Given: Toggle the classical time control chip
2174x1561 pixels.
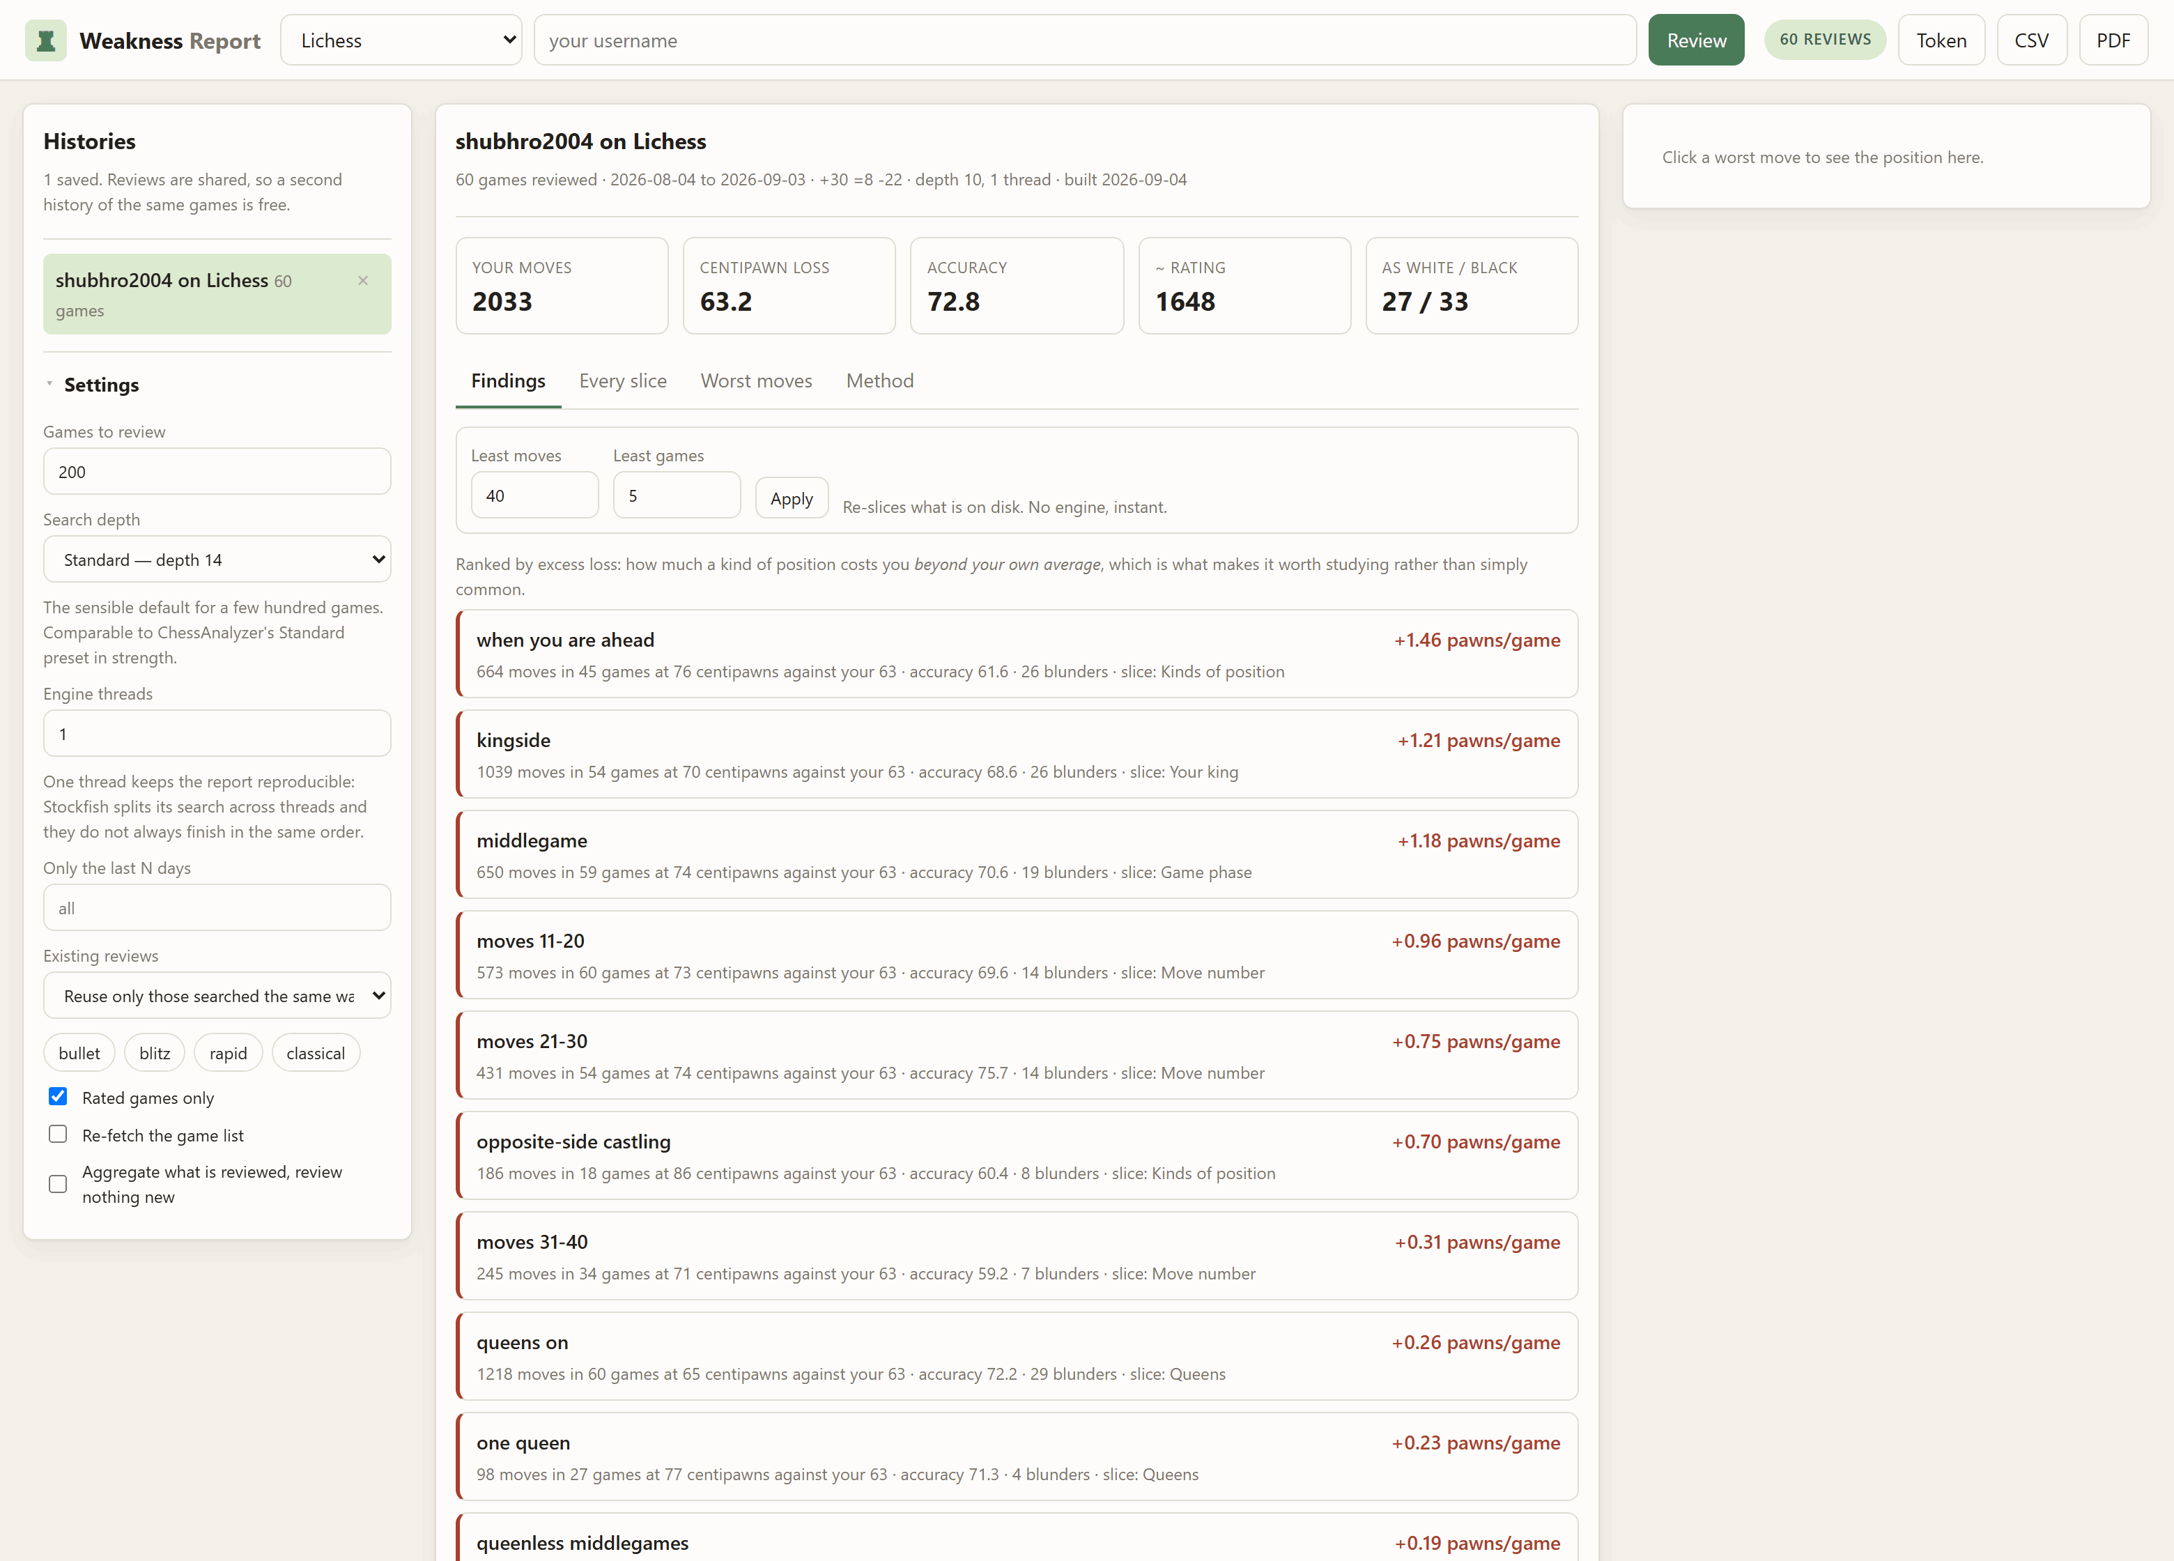Looking at the screenshot, I should [x=316, y=1053].
